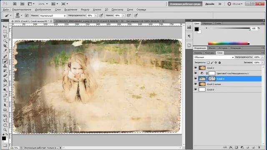The width and height of the screenshot is (267, 150).
Task: Toggle lock transparent pixels
Action: click(x=208, y=62)
